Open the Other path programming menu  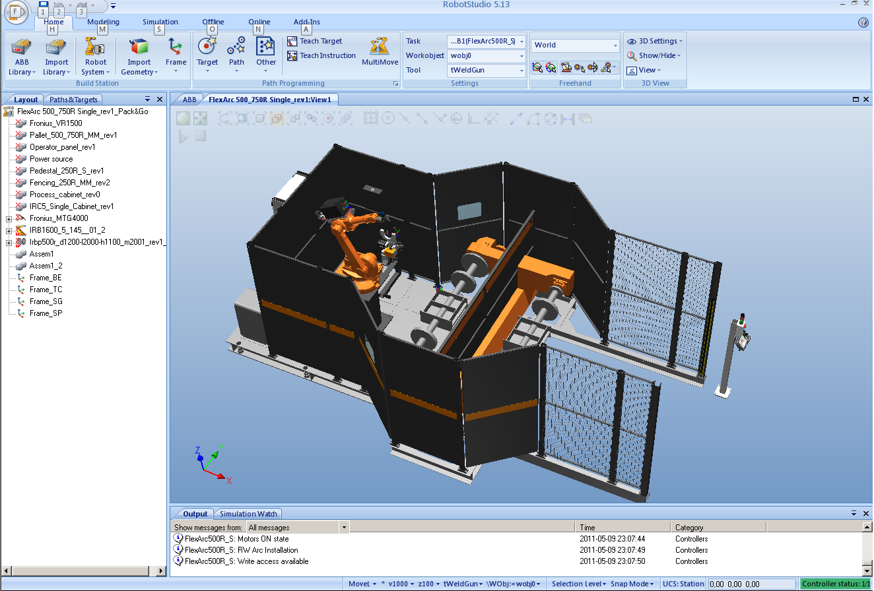(266, 54)
